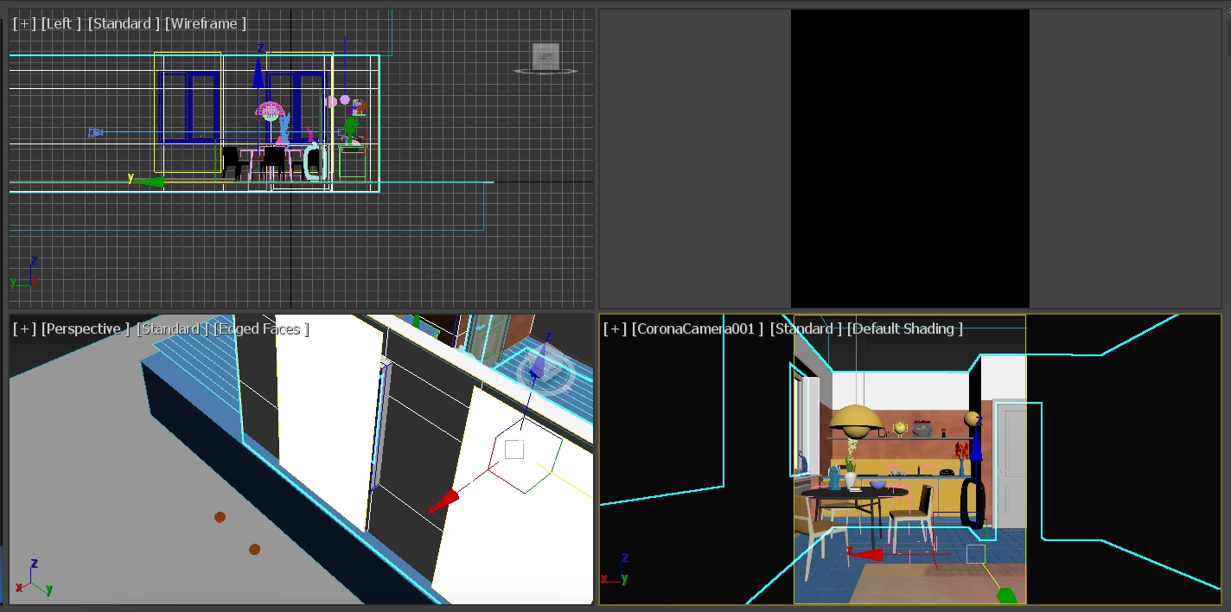
Task: Open the [Edged Faces] shading menu
Action: pyautogui.click(x=260, y=328)
